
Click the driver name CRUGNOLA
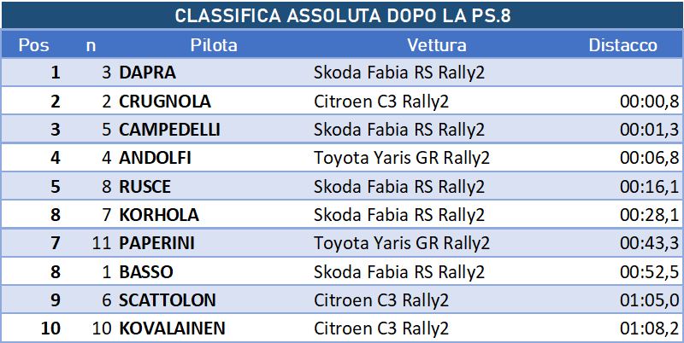(165, 102)
